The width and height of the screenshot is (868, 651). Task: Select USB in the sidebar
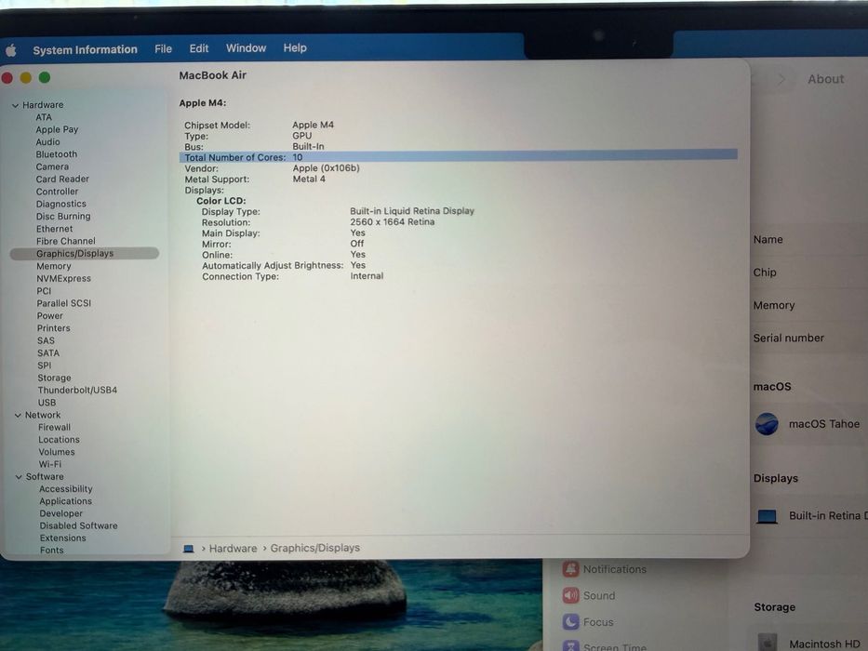(47, 403)
